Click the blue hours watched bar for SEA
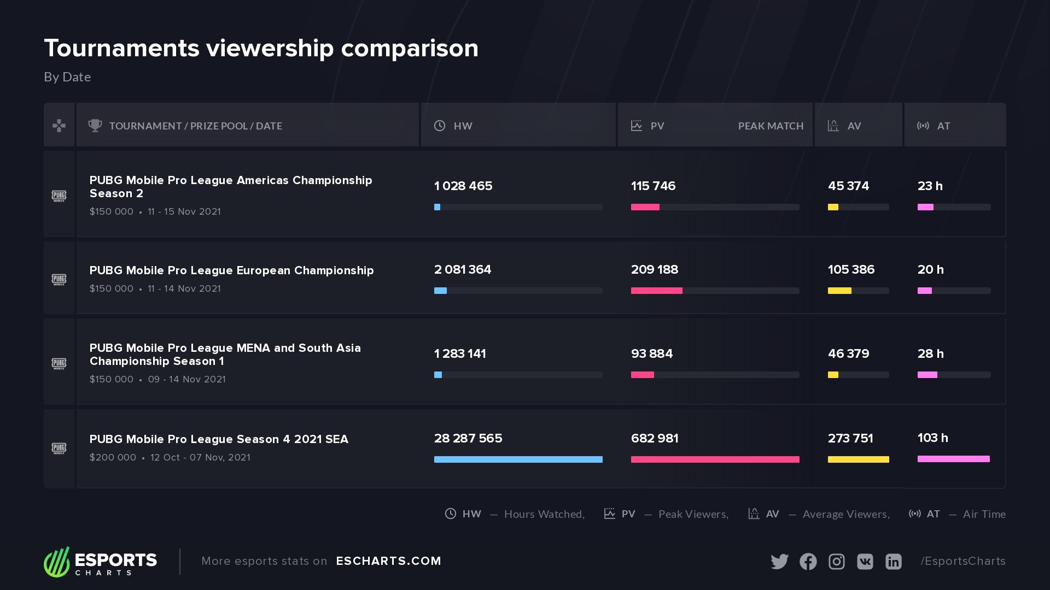Screen dimensions: 1050x590 518,459
